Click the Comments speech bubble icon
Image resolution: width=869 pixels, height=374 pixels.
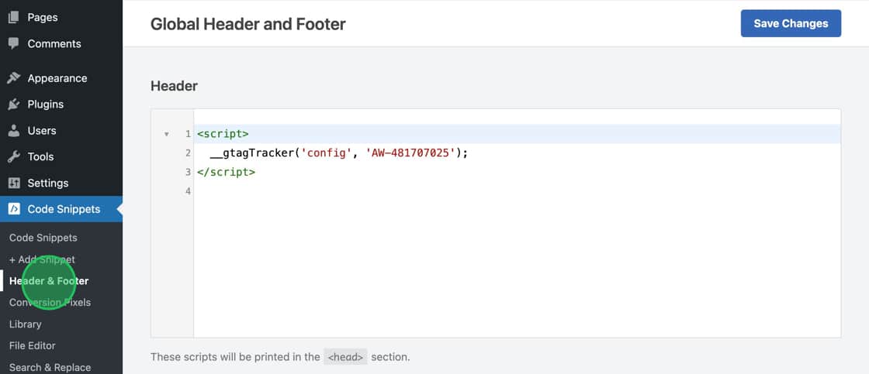(x=14, y=43)
